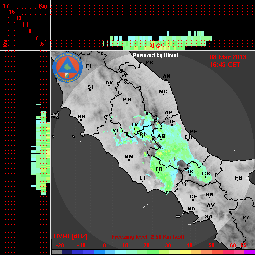
Task: Click the '17' km altitude label
Action: (x=6, y=6)
